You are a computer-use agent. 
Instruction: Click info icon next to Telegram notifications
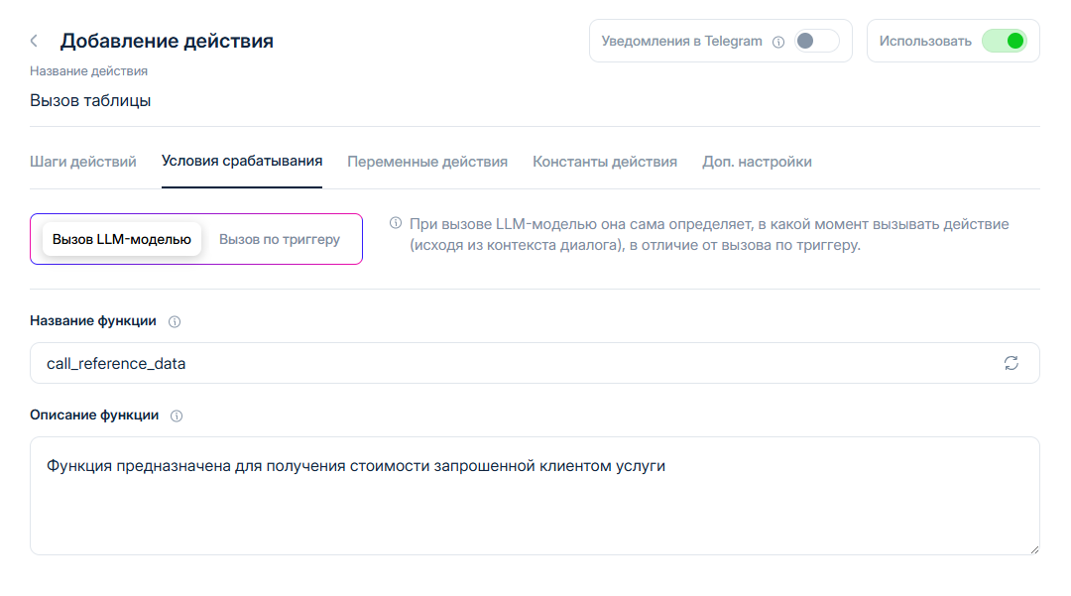point(778,42)
